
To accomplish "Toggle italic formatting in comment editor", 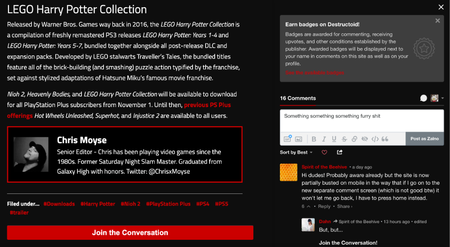I will 324,139.
